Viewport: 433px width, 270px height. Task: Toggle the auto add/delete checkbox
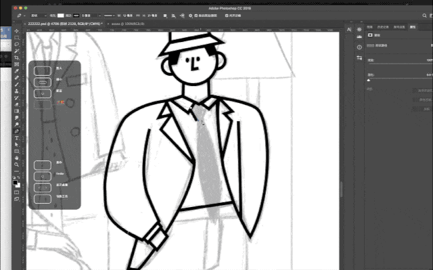(x=196, y=16)
